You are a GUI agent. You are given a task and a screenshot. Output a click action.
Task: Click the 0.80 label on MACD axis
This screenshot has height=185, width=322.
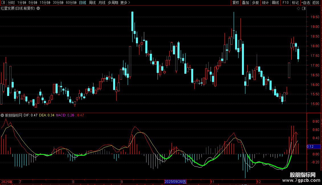pyautogui.click(x=316, y=122)
